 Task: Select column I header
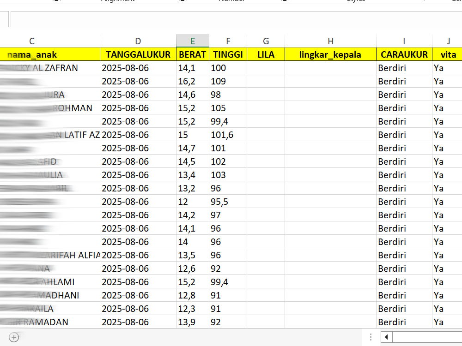tap(404, 41)
